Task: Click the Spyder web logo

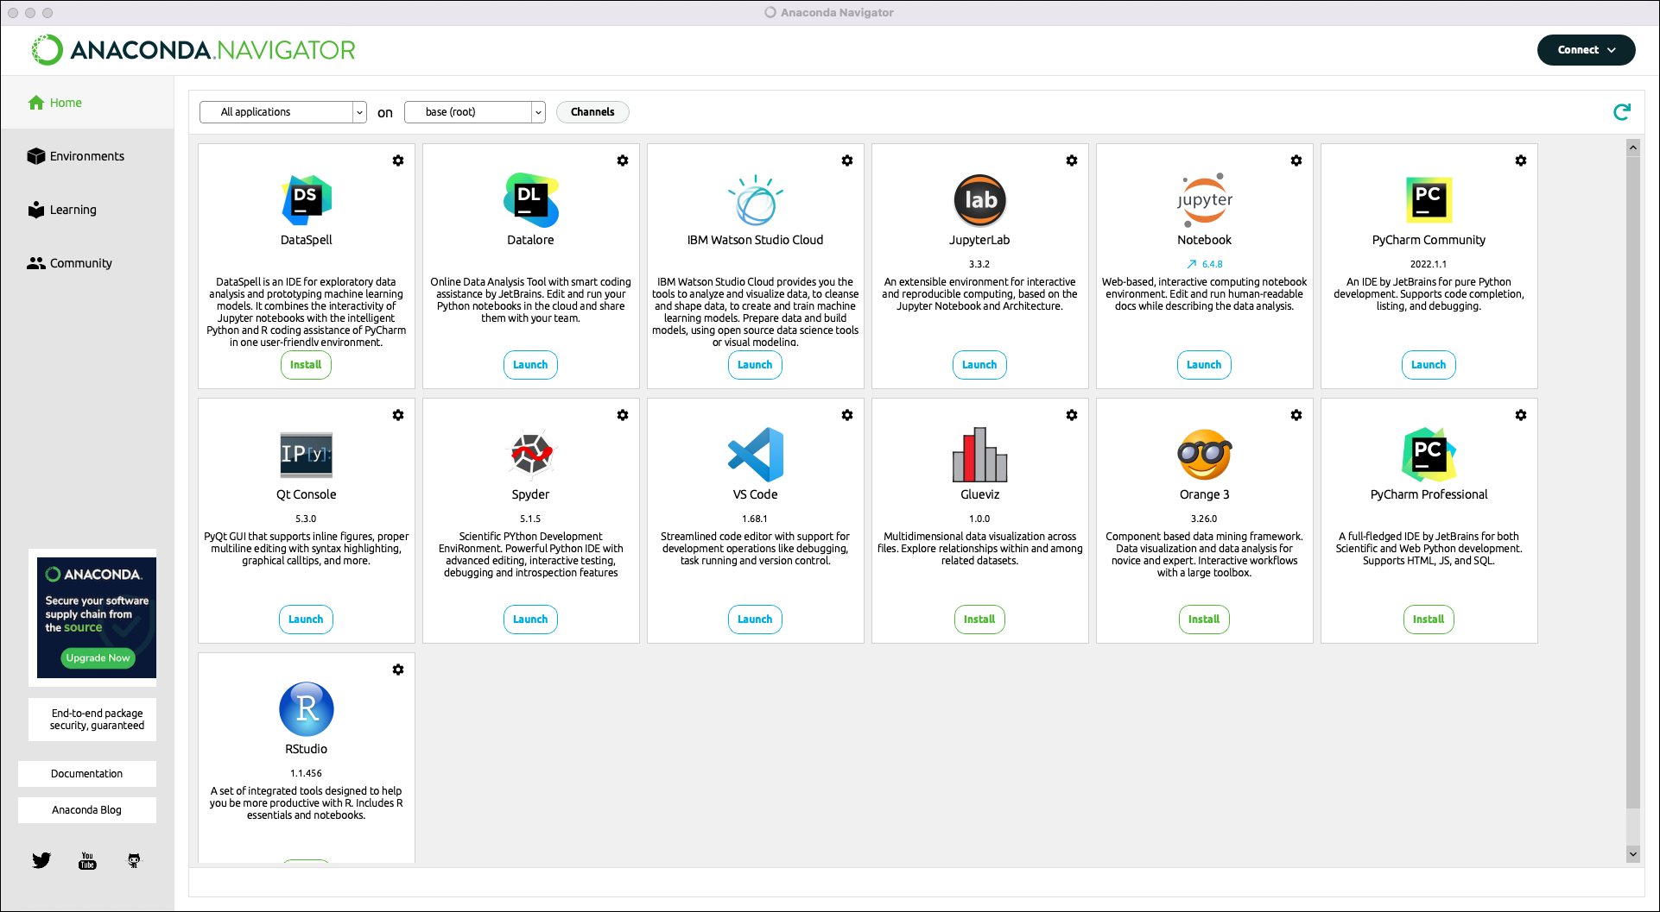Action: [531, 454]
